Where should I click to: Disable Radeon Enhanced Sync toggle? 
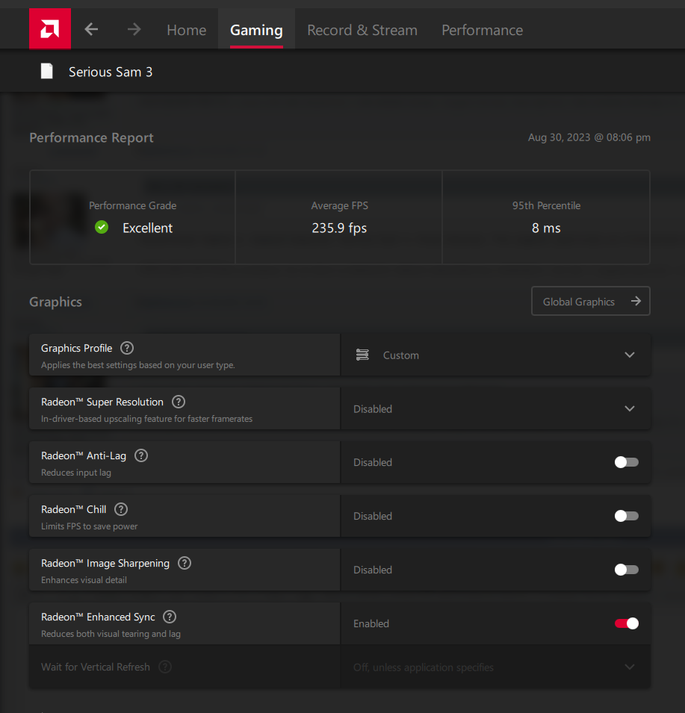click(626, 623)
